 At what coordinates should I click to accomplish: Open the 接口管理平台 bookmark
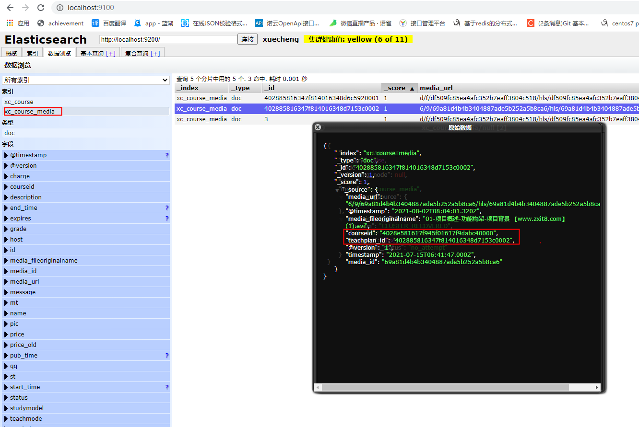point(422,23)
